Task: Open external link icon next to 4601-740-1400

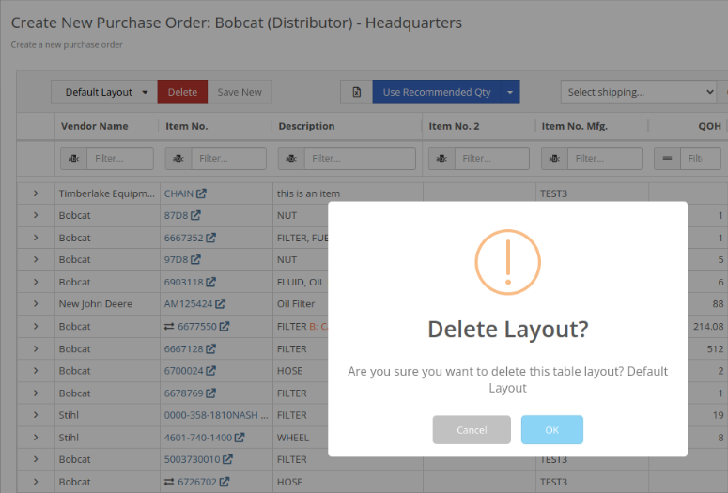Action: (x=240, y=438)
